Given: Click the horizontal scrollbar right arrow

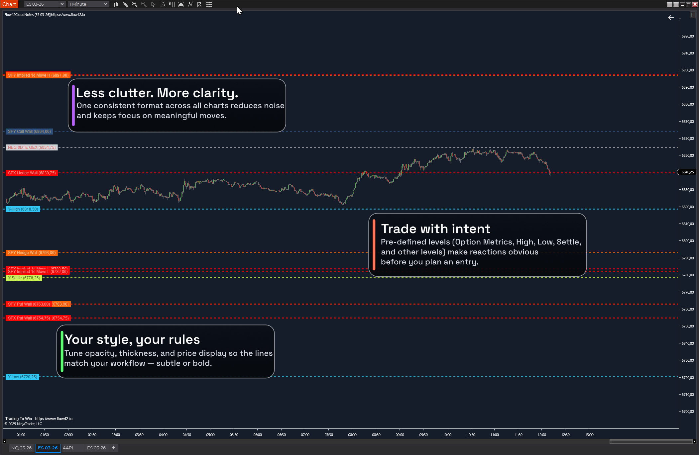Looking at the screenshot, I should 694,441.
